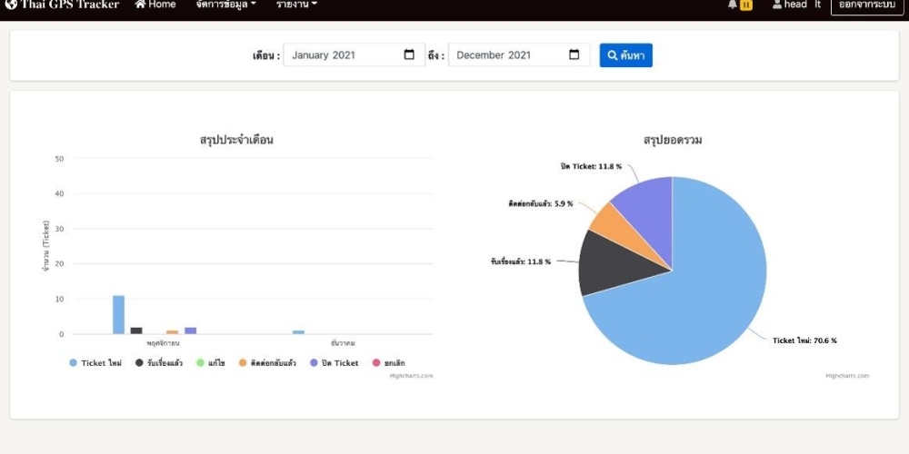The image size is (909, 454).
Task: Click the yellow notification count badge
Action: click(x=746, y=5)
